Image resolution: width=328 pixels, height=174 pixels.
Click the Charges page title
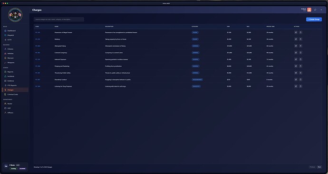pos(37,10)
